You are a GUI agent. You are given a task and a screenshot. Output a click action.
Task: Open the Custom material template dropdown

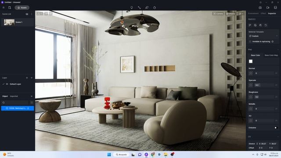coord(263,36)
